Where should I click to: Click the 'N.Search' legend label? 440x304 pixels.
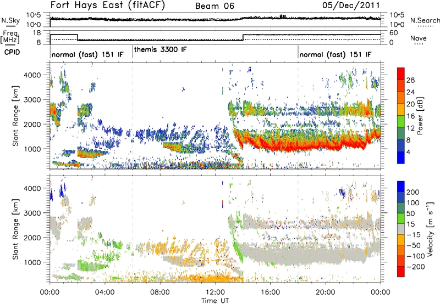pos(425,20)
